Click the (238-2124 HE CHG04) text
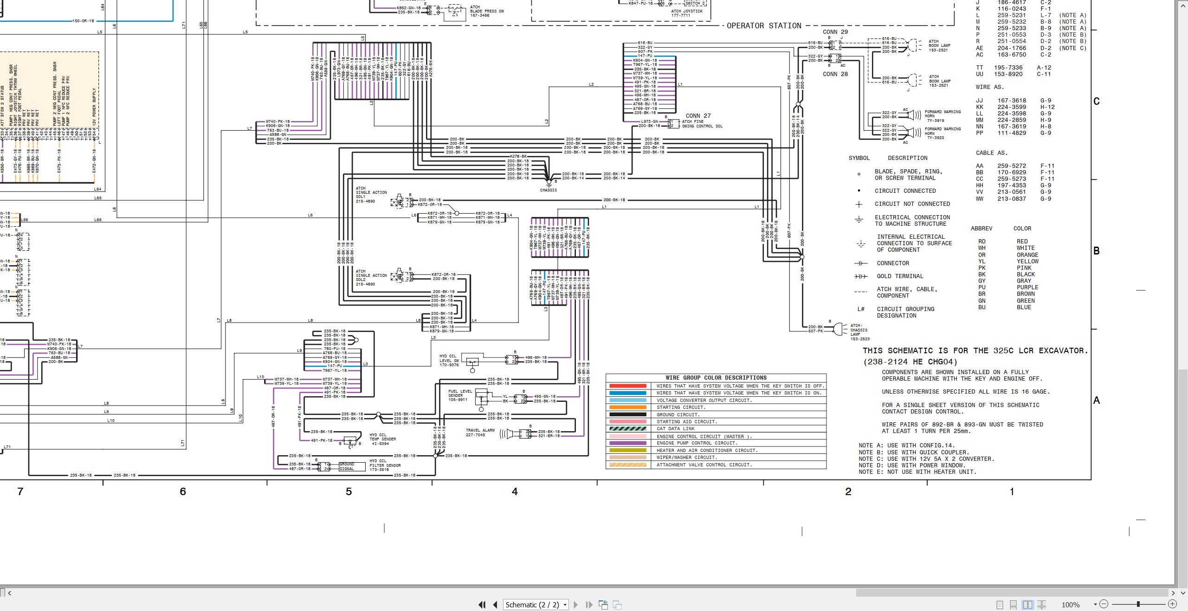 tap(910, 362)
